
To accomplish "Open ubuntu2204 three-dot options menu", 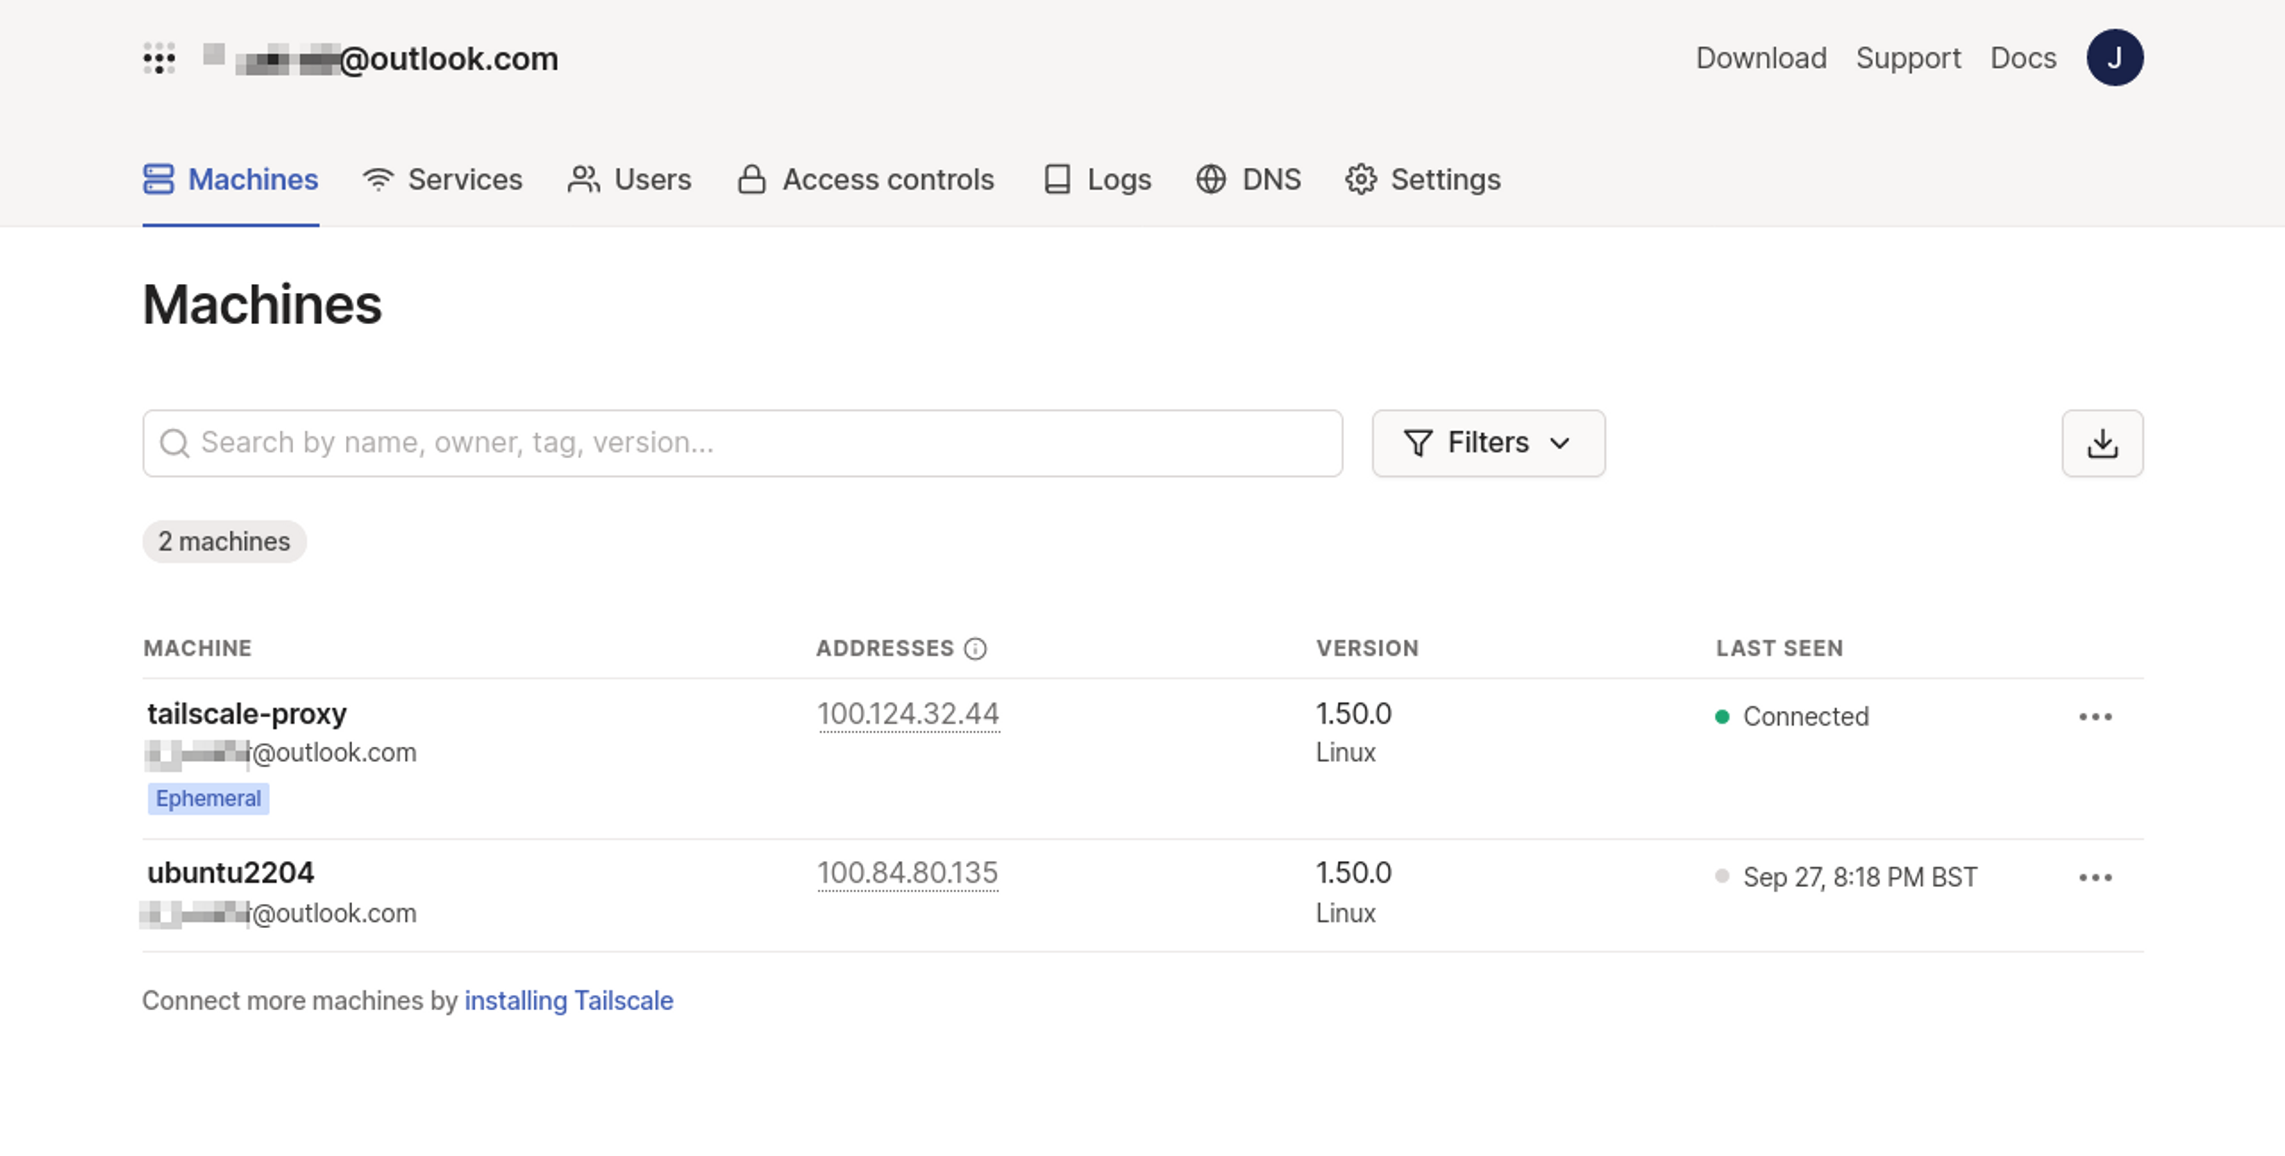I will click(x=2095, y=876).
